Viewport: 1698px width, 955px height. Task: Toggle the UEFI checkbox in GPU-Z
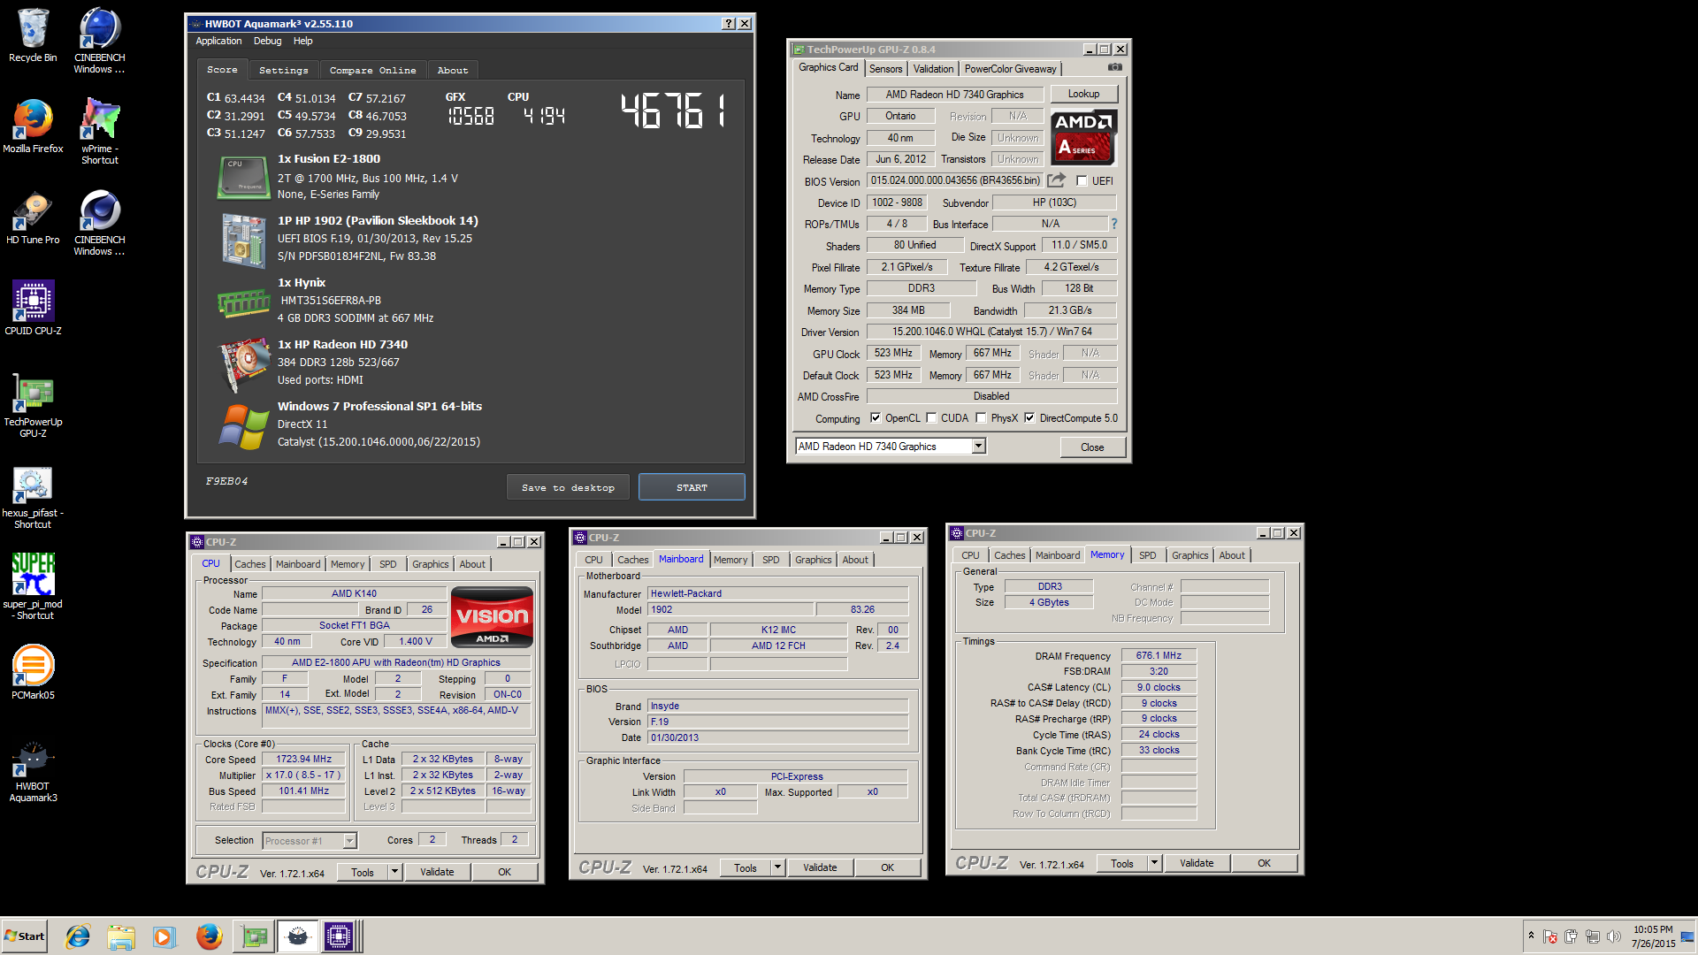click(1082, 180)
